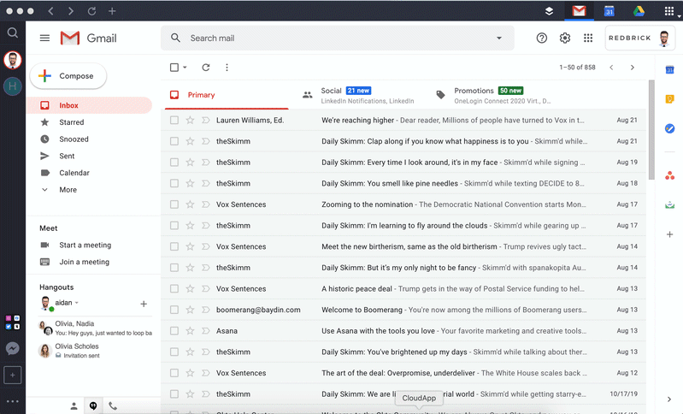Get add-ons plus icon in side panel
The height and width of the screenshot is (414, 683).
pyautogui.click(x=670, y=234)
